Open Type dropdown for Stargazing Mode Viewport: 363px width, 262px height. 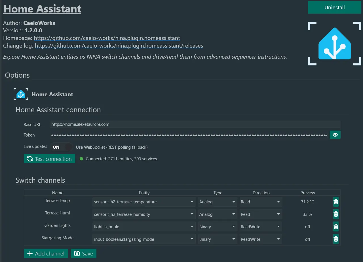[x=218, y=239]
